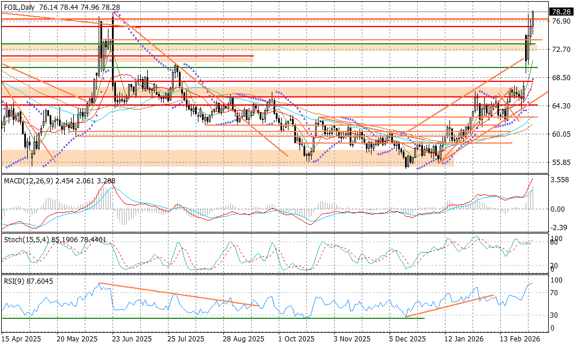Click the -2.39 value on MACD scale
This screenshot has width=577, height=346.
click(560, 227)
